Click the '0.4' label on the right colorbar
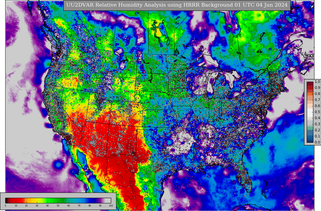Image resolution: width=321 pixels, height=211 pixels. click(x=317, y=118)
